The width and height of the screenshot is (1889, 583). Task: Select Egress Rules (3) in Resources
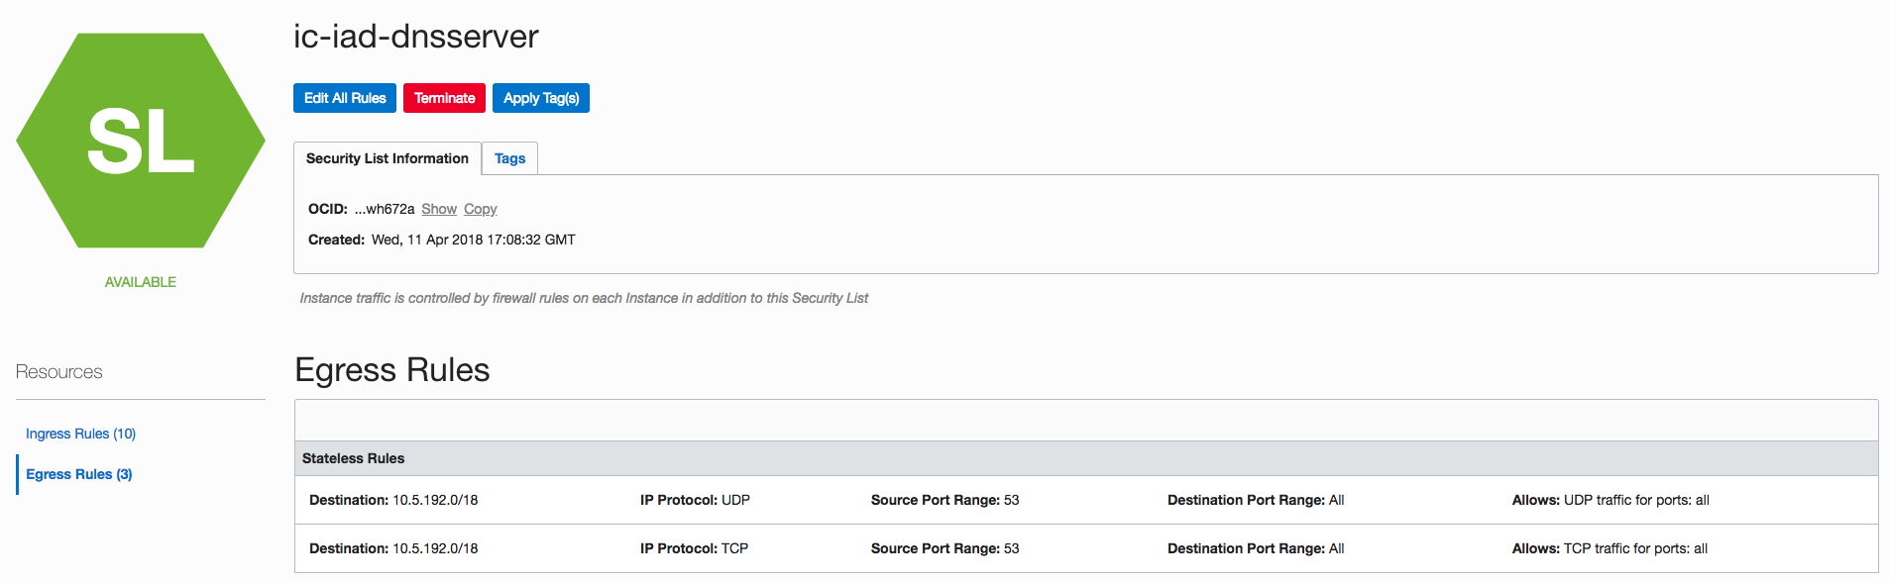coord(78,474)
